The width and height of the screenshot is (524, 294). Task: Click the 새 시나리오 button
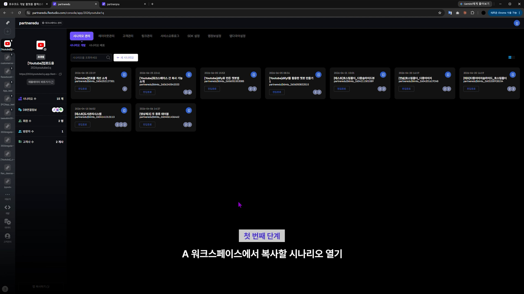click(x=126, y=57)
